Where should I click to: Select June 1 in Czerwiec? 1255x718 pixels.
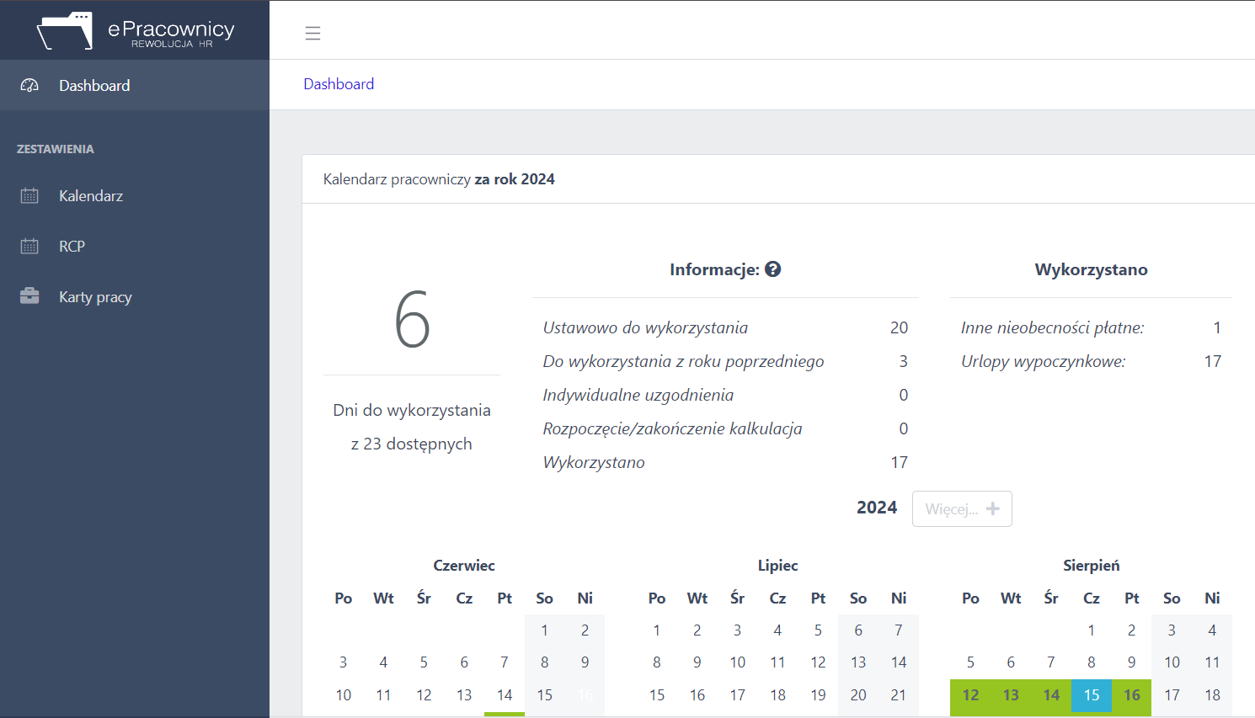click(x=545, y=630)
